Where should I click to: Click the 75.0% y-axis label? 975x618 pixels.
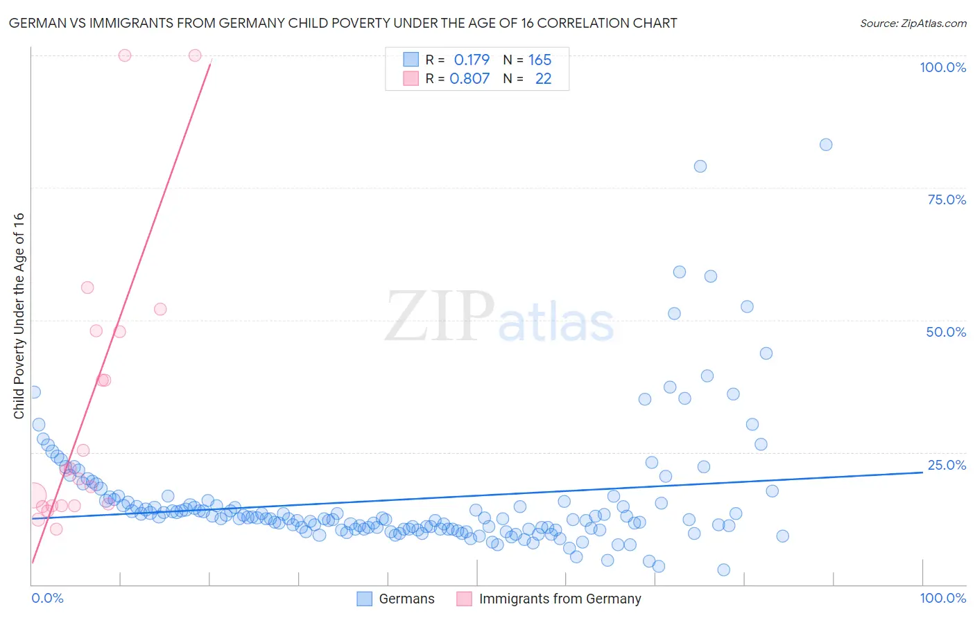[947, 200]
